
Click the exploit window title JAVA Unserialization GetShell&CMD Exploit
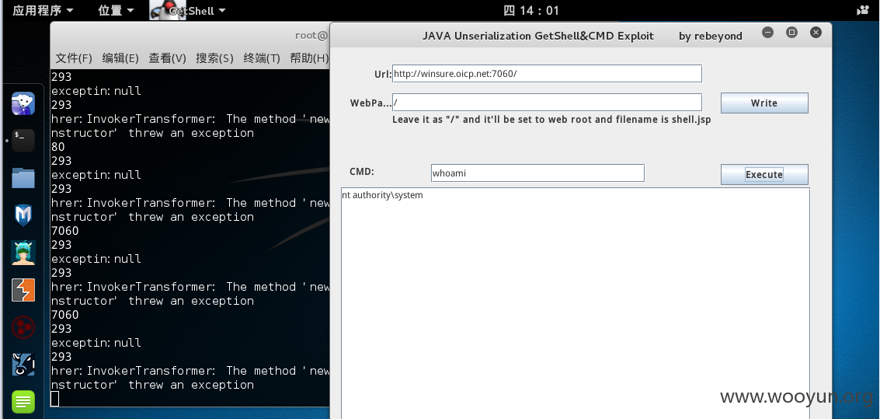[537, 36]
